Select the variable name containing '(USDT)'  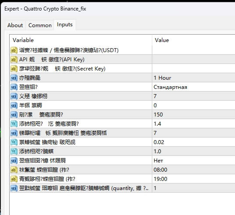pos(69,50)
